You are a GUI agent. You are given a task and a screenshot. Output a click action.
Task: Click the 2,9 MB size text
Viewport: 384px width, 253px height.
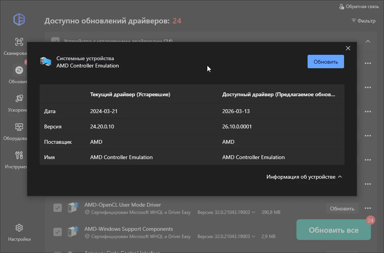(x=268, y=237)
